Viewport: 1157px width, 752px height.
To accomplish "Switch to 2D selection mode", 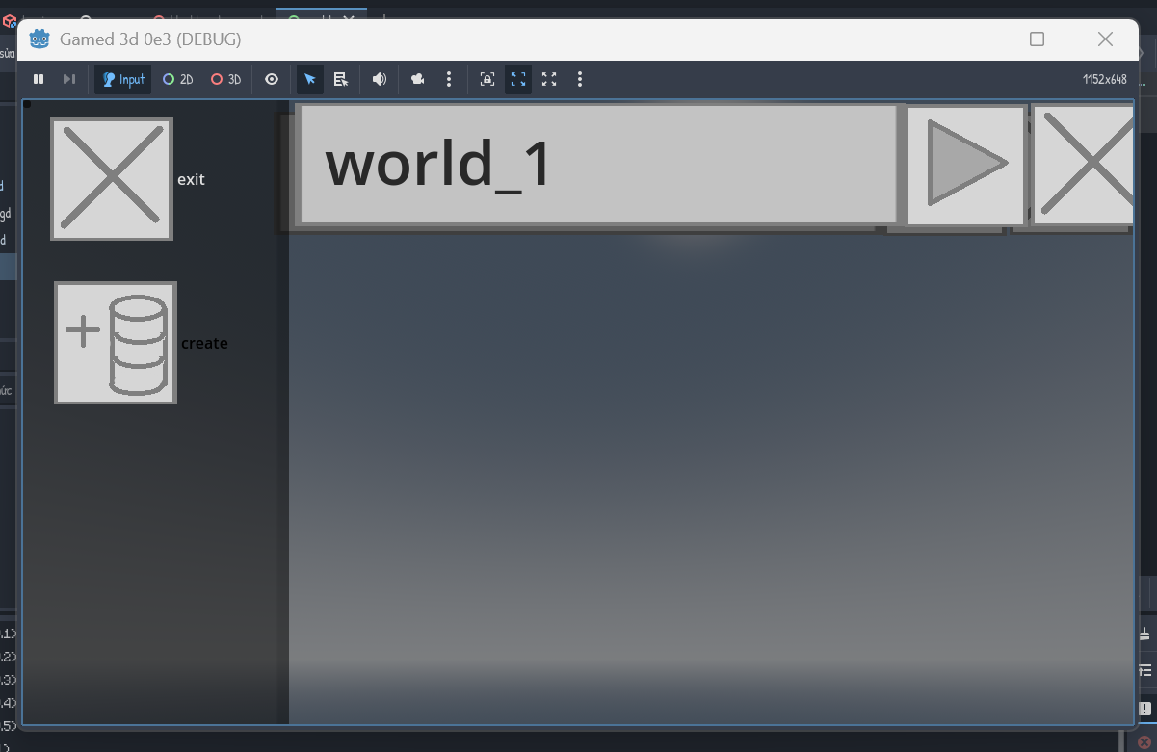I will (177, 79).
